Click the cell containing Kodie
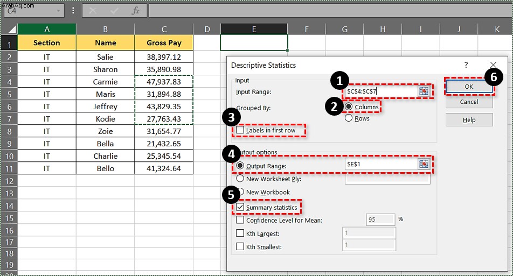The height and width of the screenshot is (276, 513). click(106, 119)
